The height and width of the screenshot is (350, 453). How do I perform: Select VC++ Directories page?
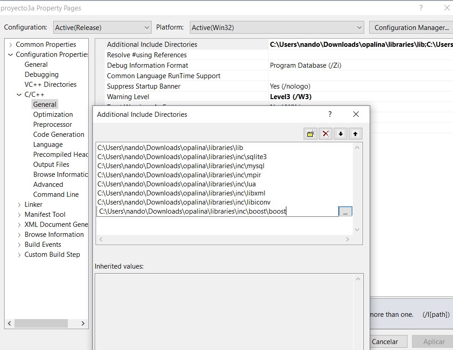tap(51, 85)
